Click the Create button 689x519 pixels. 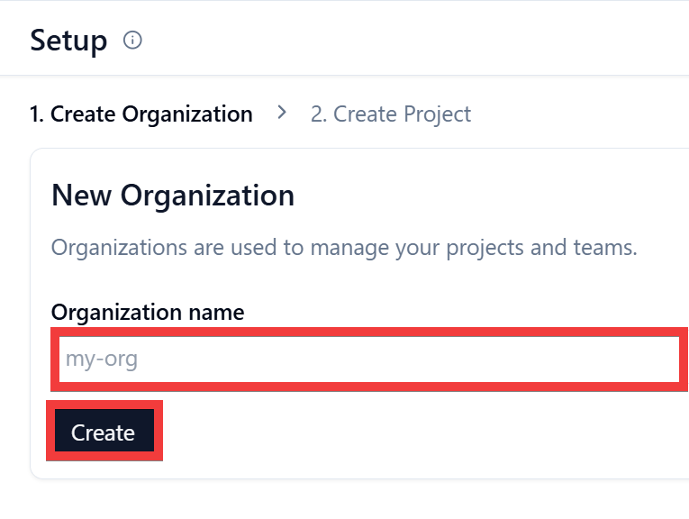click(104, 431)
